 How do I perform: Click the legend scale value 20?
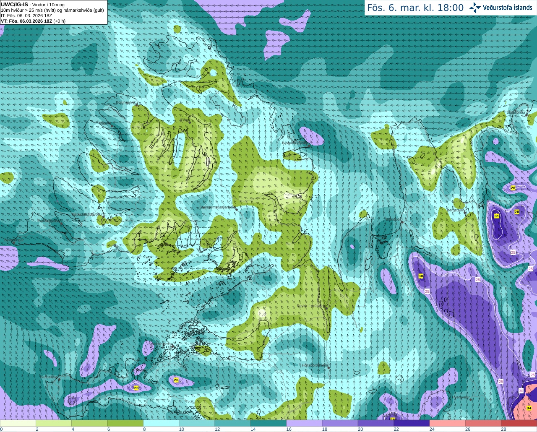click(x=360, y=429)
